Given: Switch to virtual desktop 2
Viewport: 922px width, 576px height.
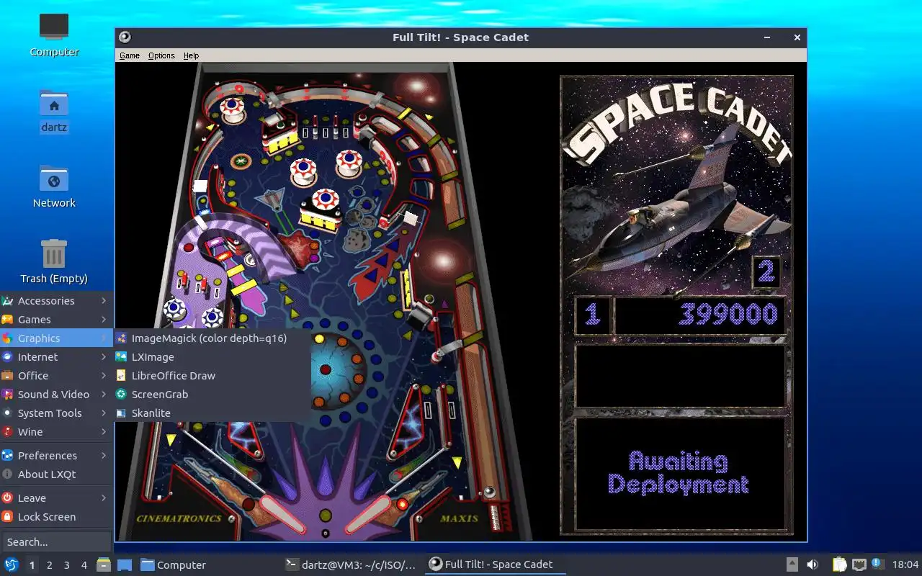Looking at the screenshot, I should [x=49, y=565].
